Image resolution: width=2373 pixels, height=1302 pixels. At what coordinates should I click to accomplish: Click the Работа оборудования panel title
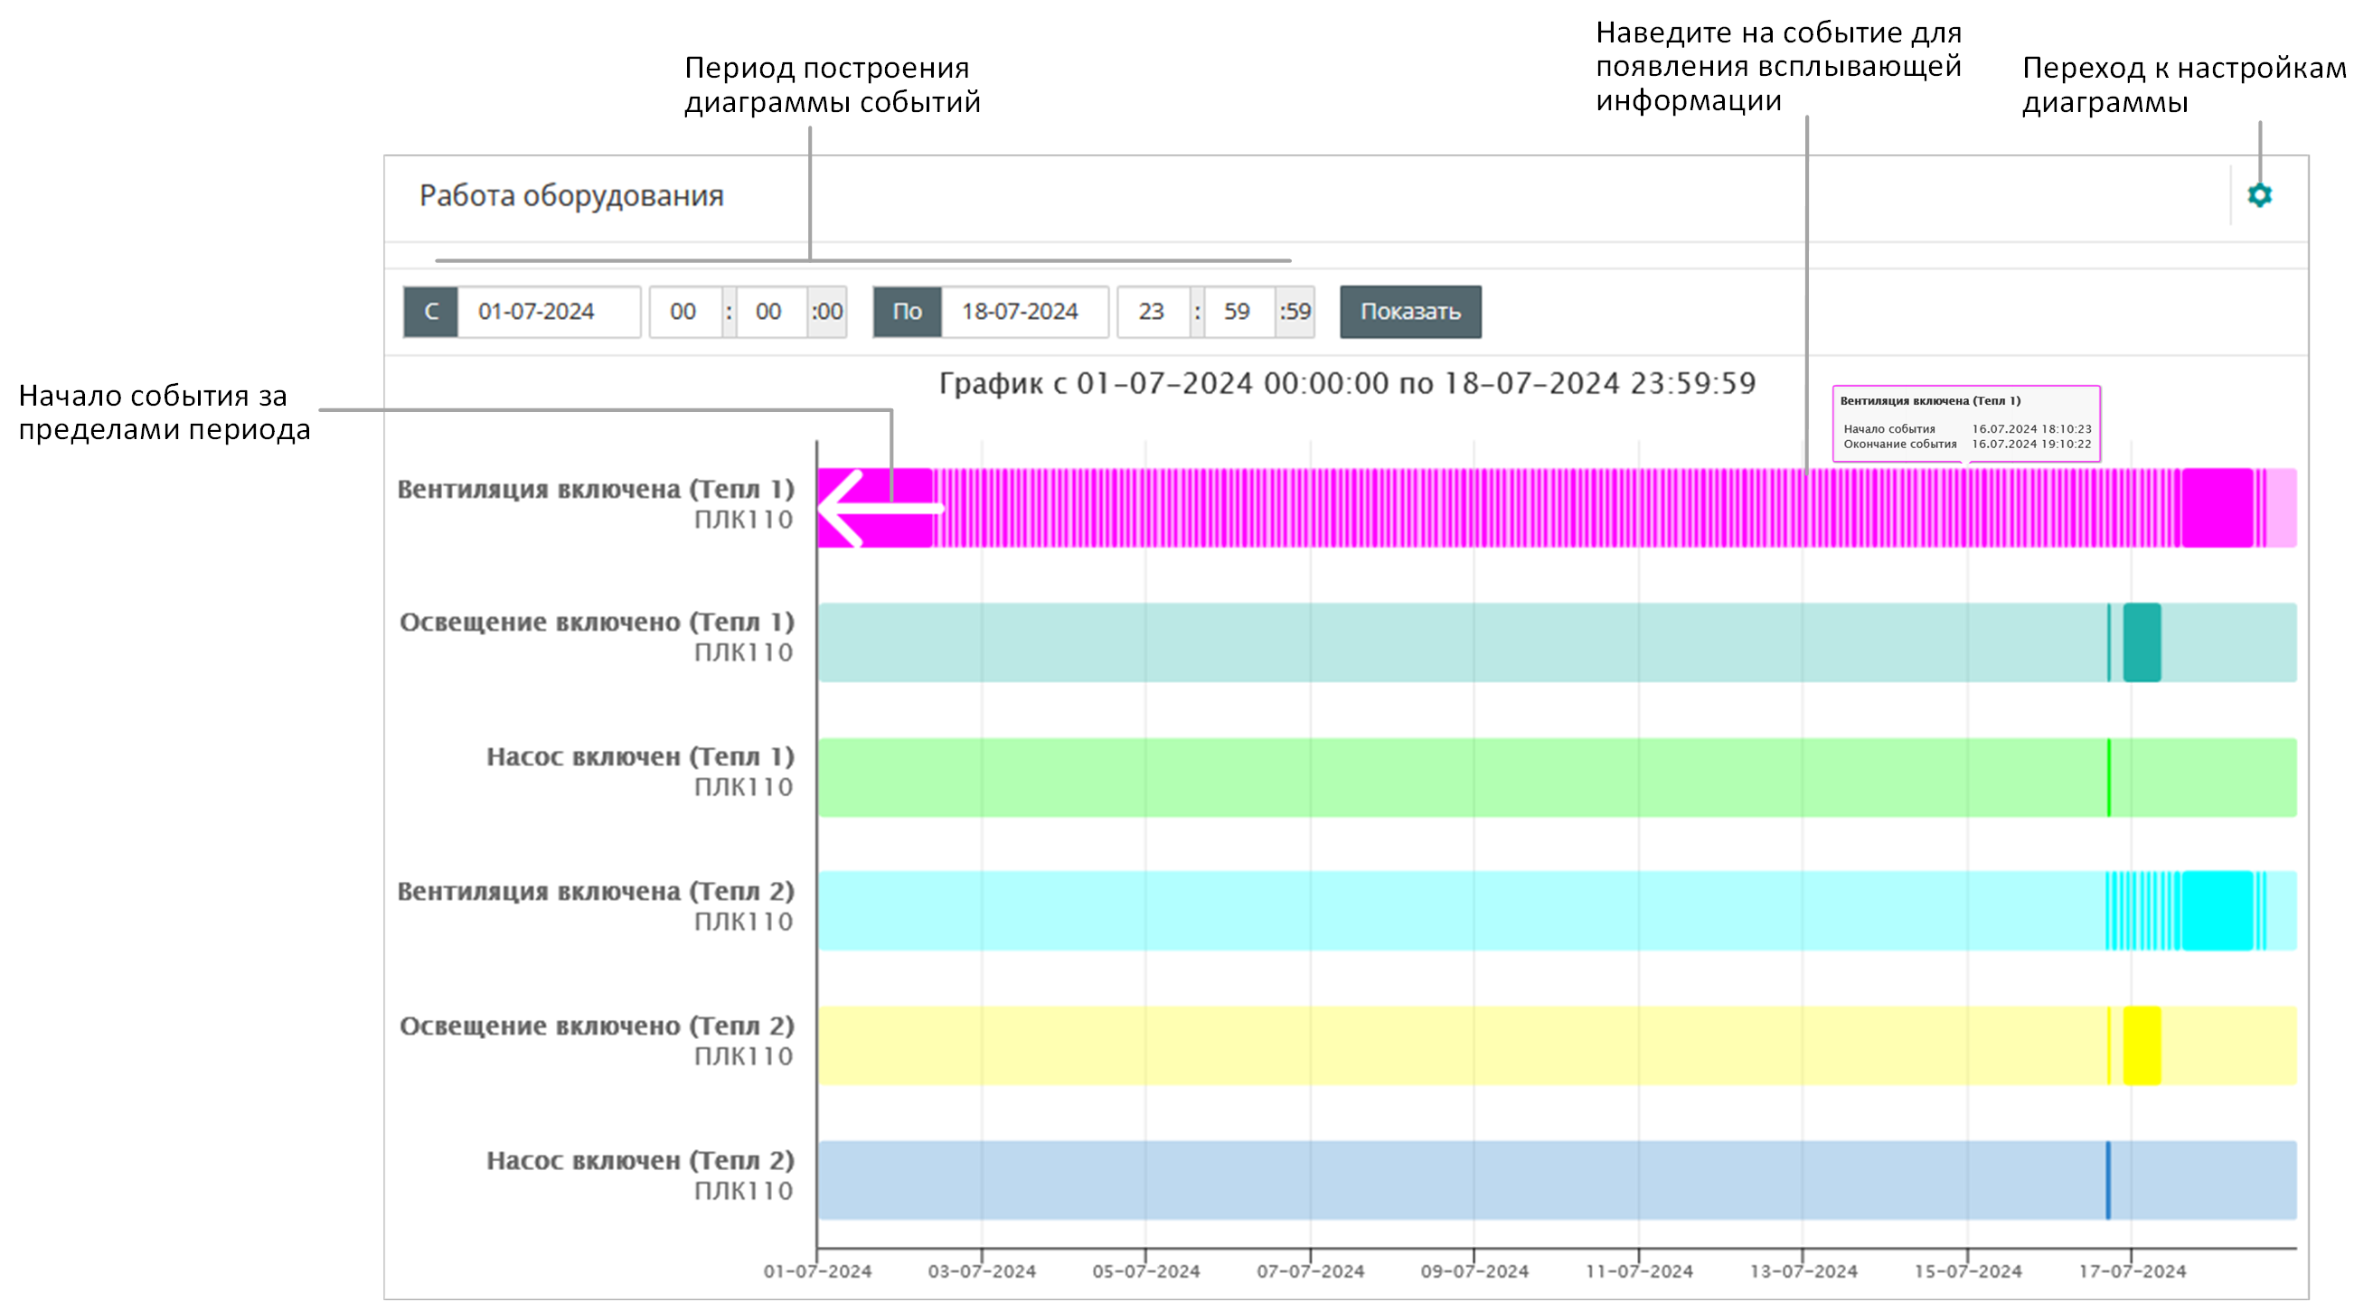pos(571,195)
